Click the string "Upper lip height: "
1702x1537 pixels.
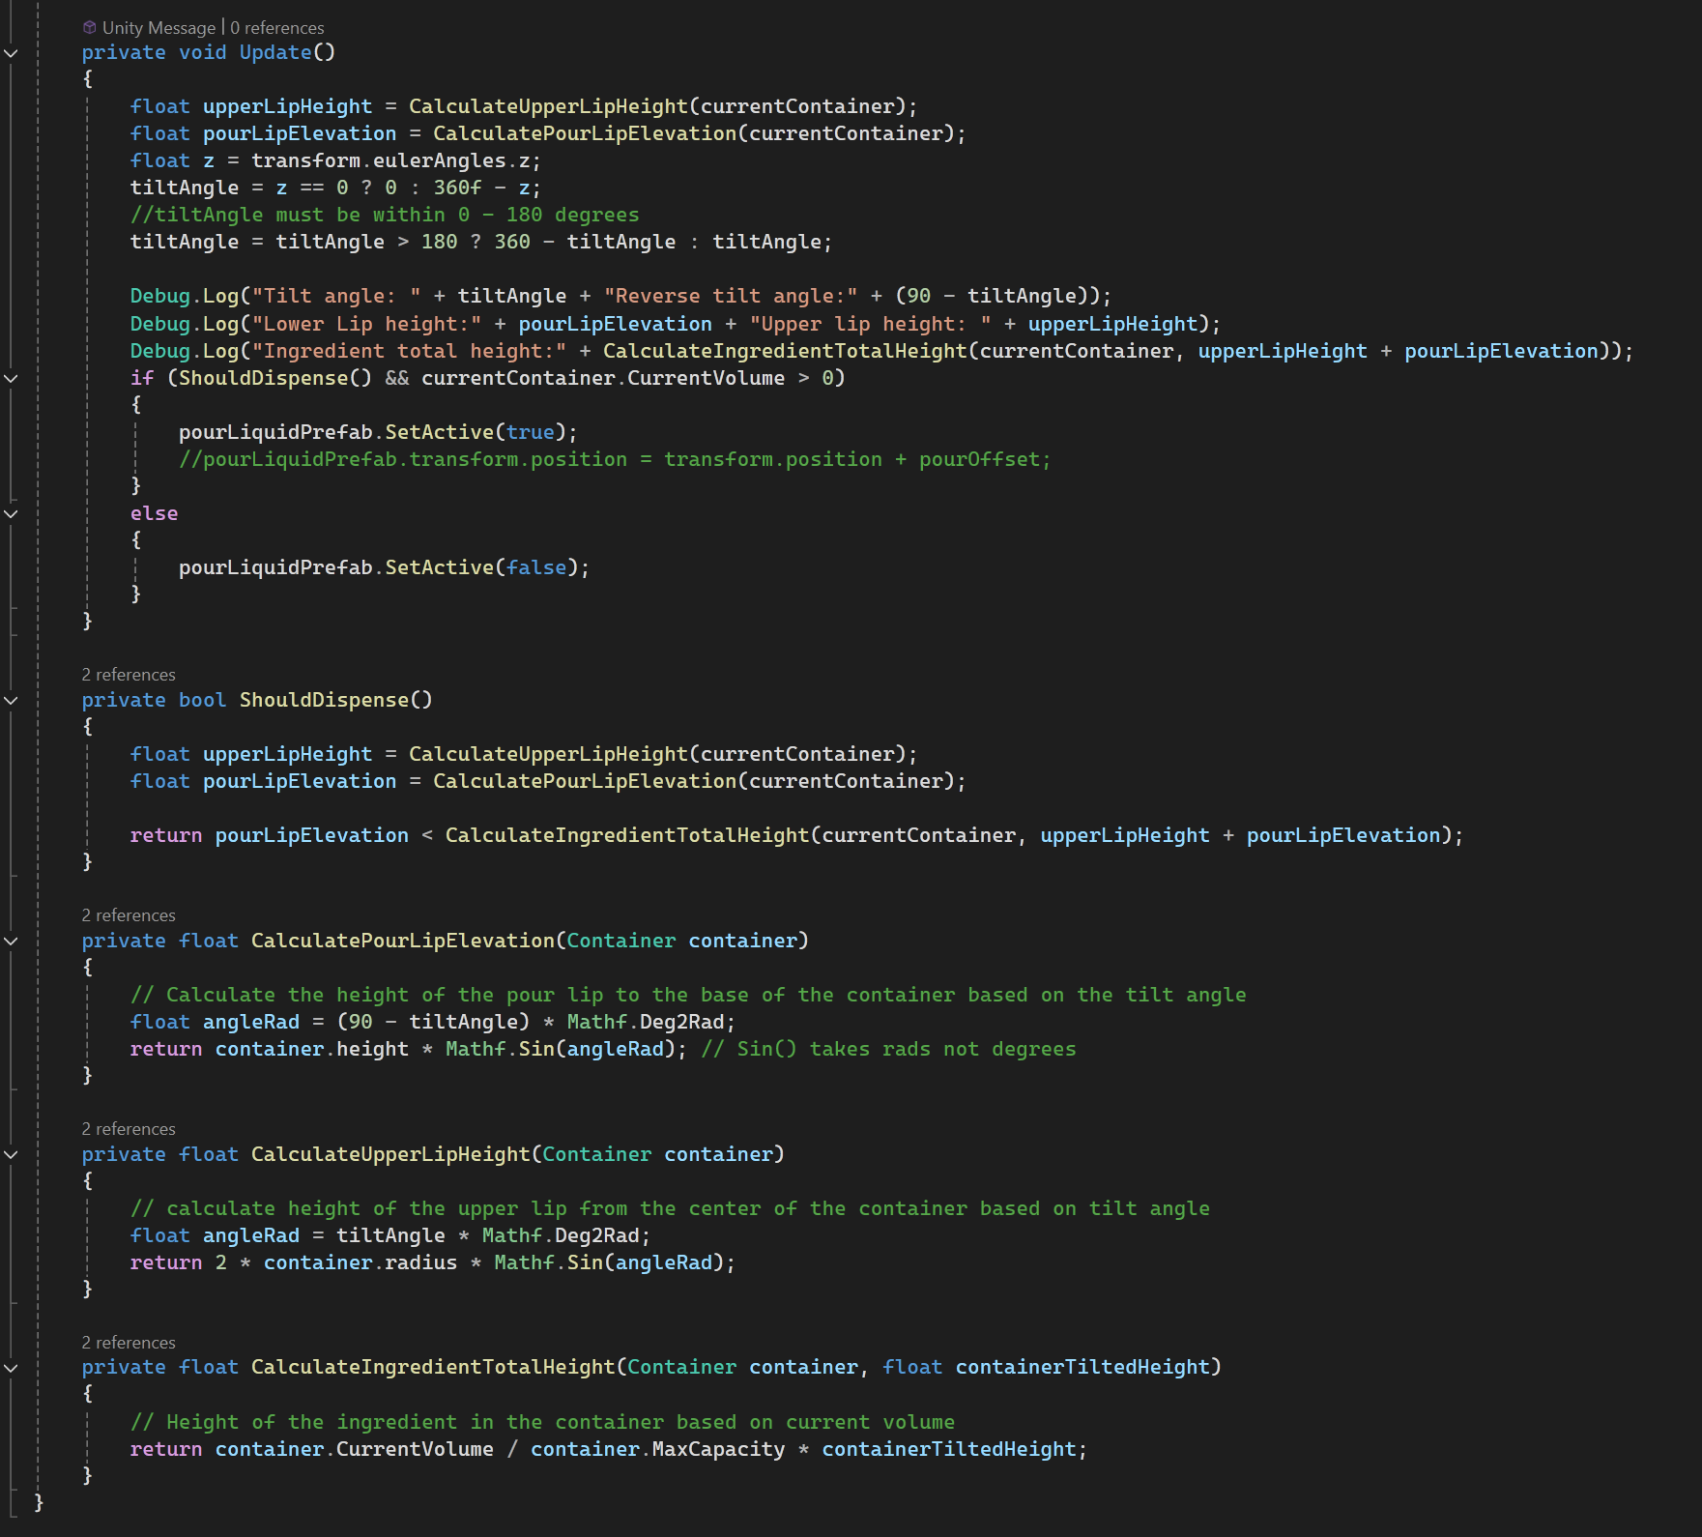(x=871, y=324)
